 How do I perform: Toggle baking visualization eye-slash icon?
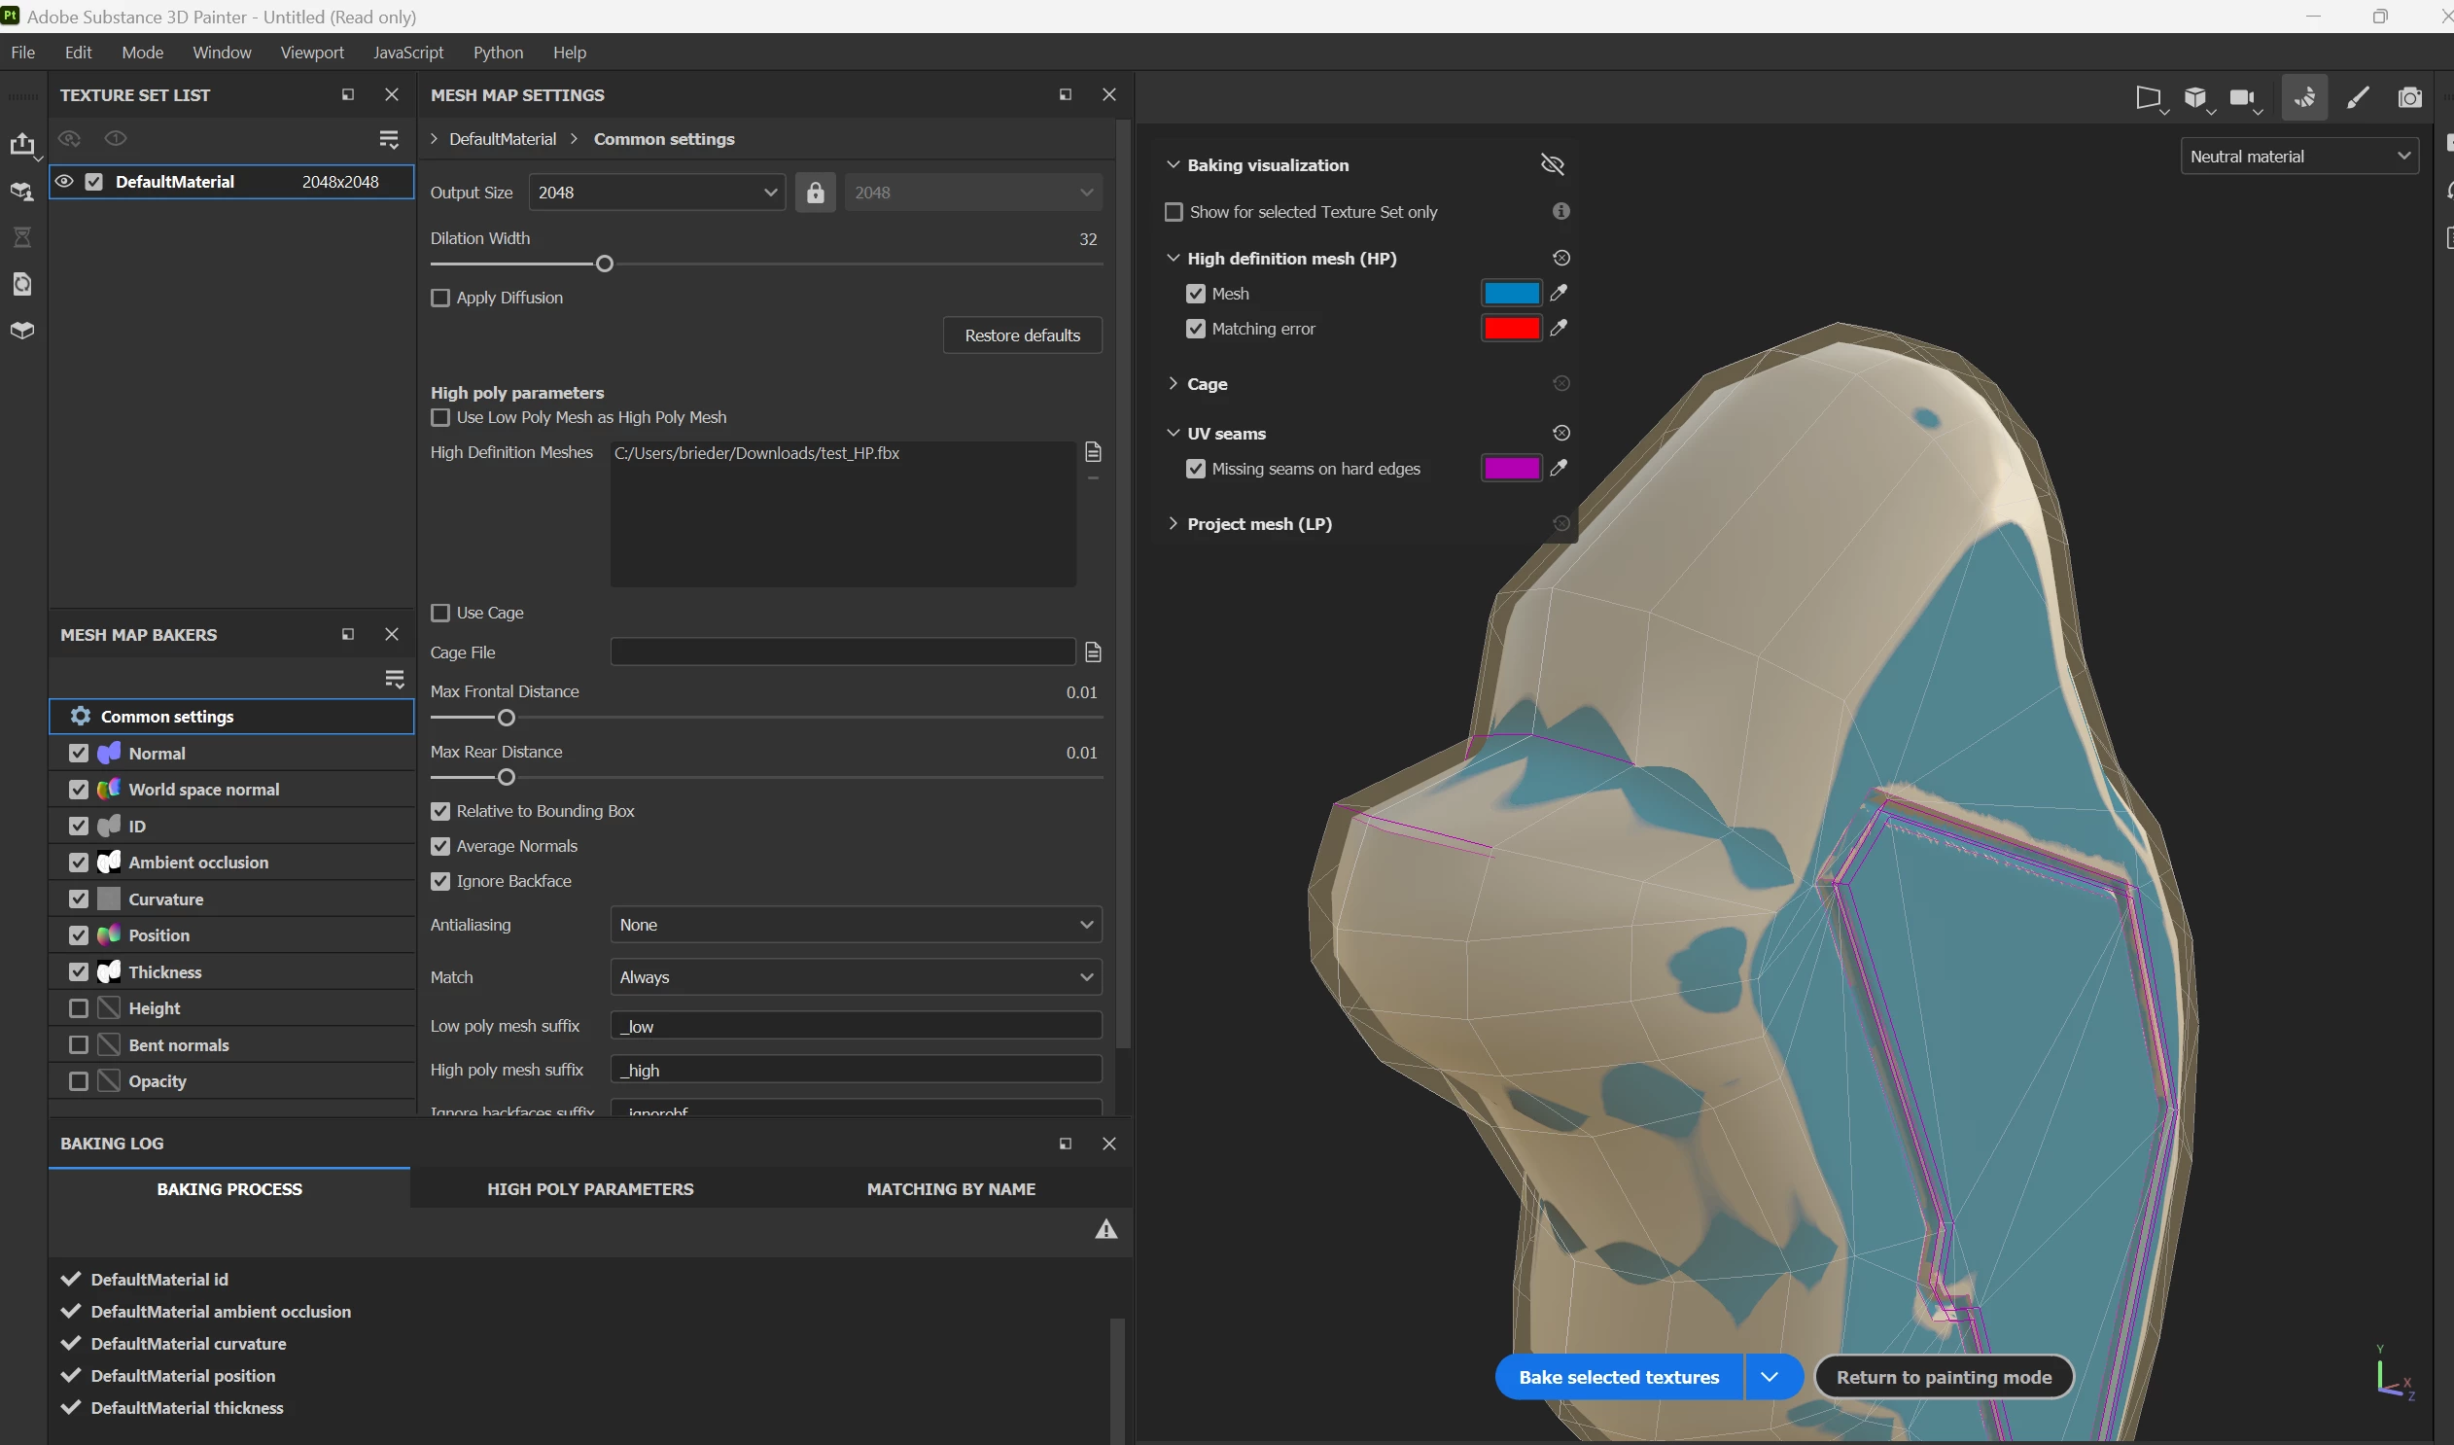pyautogui.click(x=1553, y=164)
